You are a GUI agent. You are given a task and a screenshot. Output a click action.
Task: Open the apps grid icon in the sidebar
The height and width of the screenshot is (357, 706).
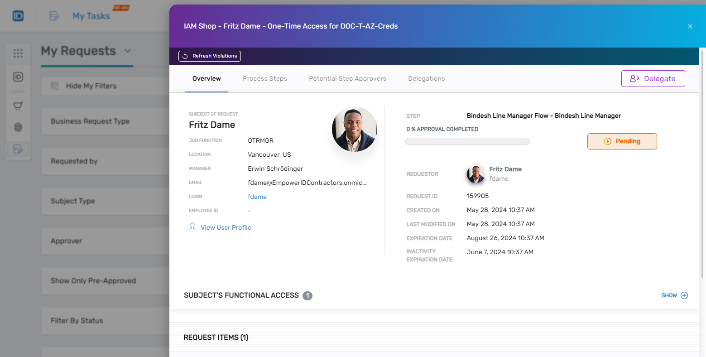point(18,53)
